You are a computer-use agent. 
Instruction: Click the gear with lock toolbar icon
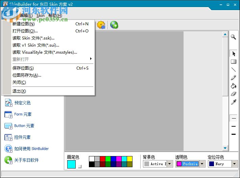(x=101, y=25)
